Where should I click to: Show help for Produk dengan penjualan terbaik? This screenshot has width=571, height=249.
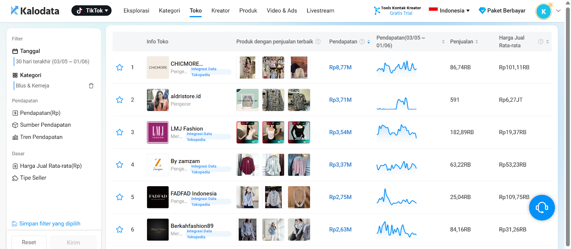(318, 42)
